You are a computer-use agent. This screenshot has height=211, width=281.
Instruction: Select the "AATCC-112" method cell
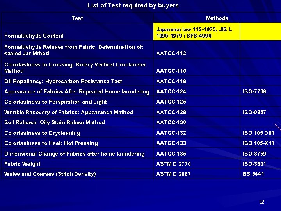[x=171, y=54]
